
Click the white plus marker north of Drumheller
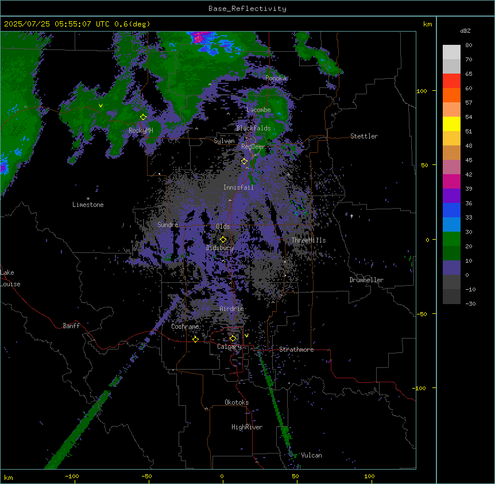[351, 216]
